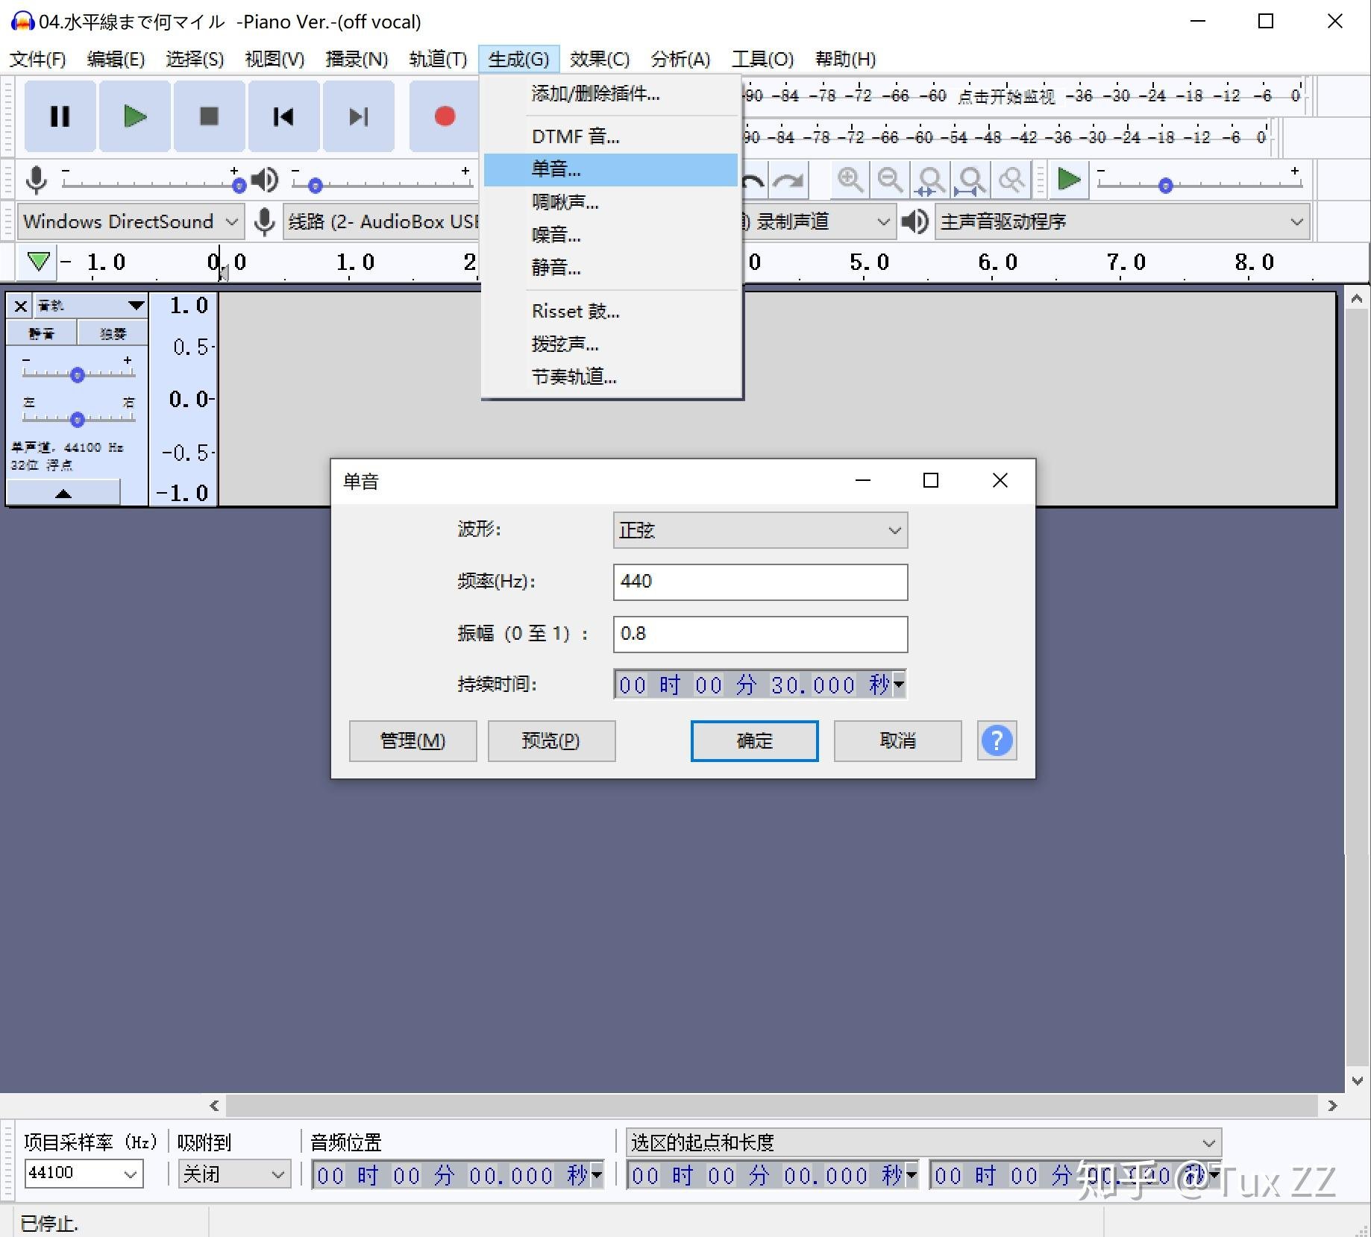Click the blue help question mark button

(997, 740)
